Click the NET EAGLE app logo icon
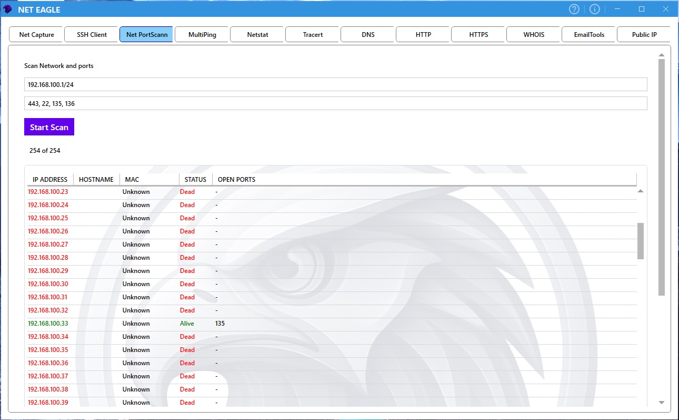 (x=8, y=9)
